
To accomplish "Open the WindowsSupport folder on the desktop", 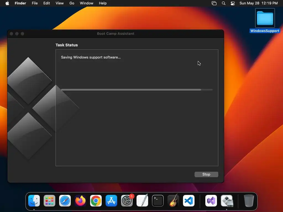I will point(265,18).
